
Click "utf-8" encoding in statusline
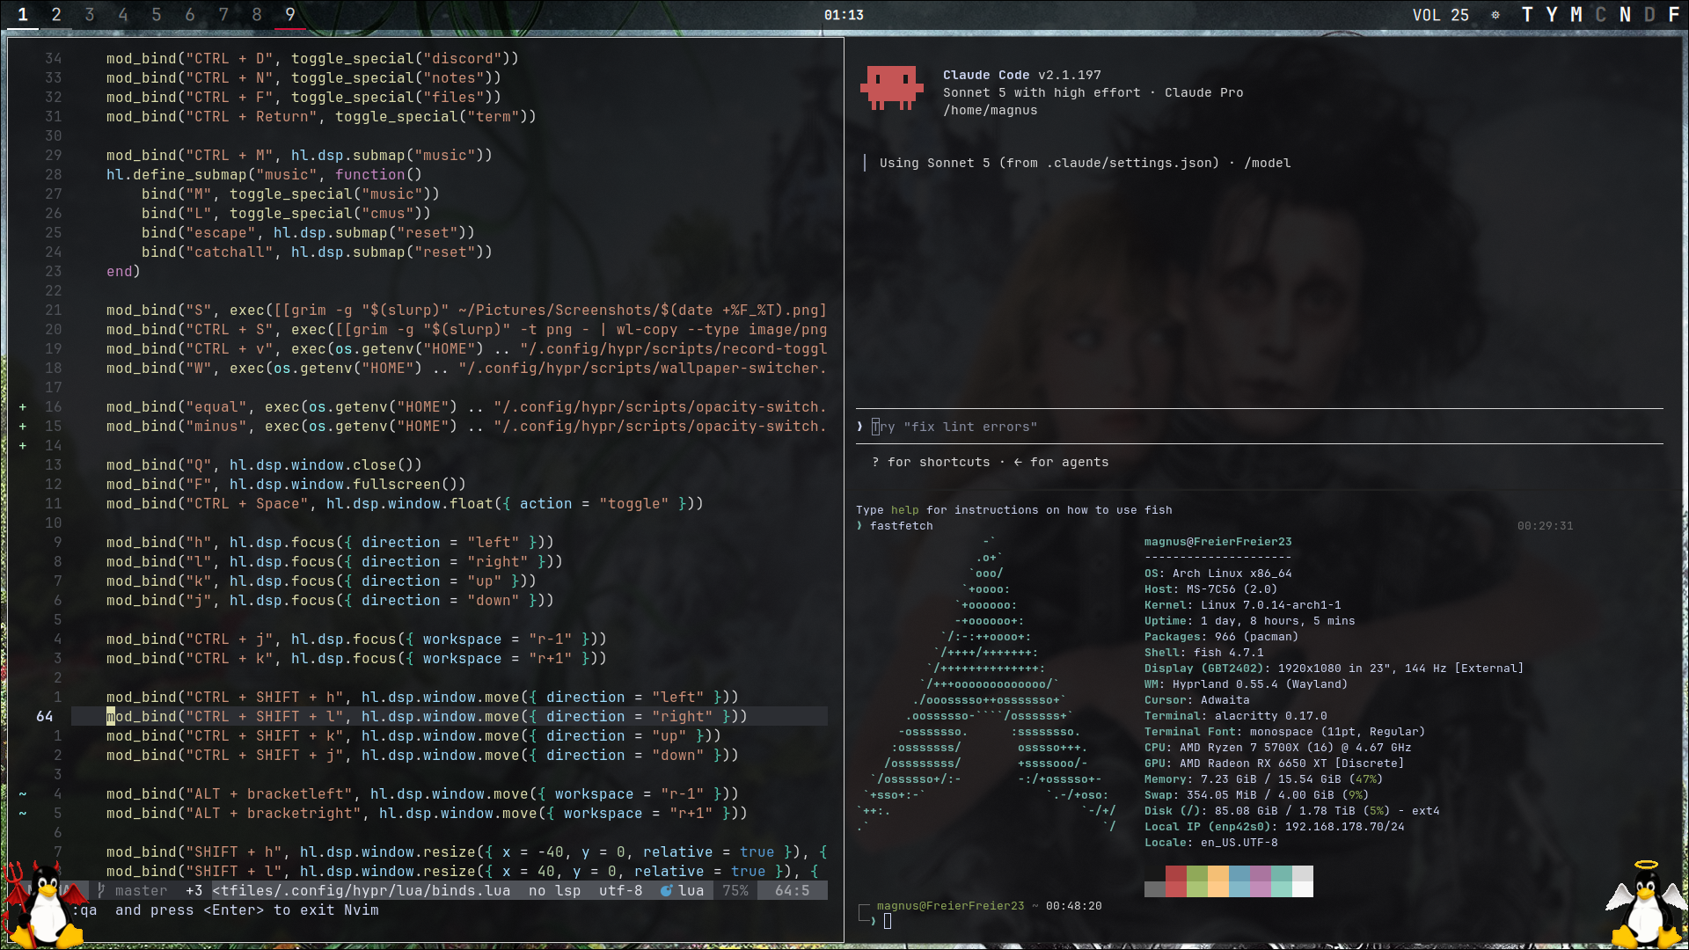click(x=621, y=891)
